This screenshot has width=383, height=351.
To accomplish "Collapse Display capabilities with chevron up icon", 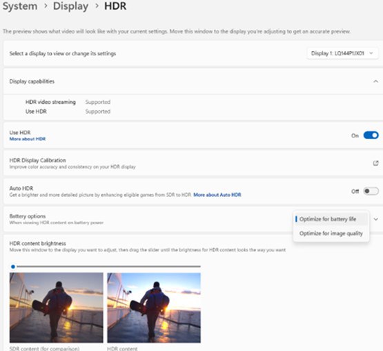I will click(x=375, y=82).
